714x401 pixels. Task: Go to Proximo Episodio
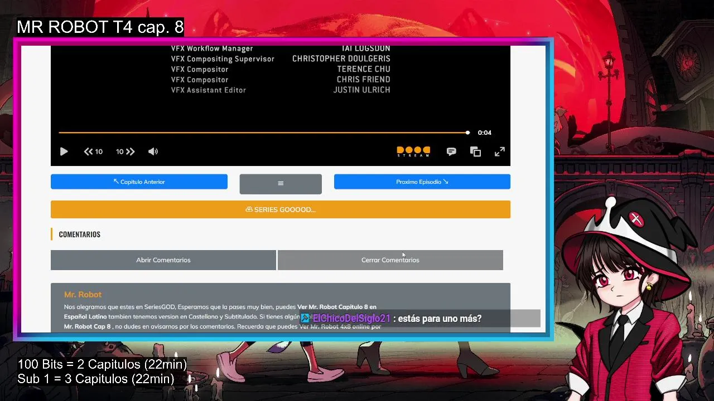click(422, 182)
